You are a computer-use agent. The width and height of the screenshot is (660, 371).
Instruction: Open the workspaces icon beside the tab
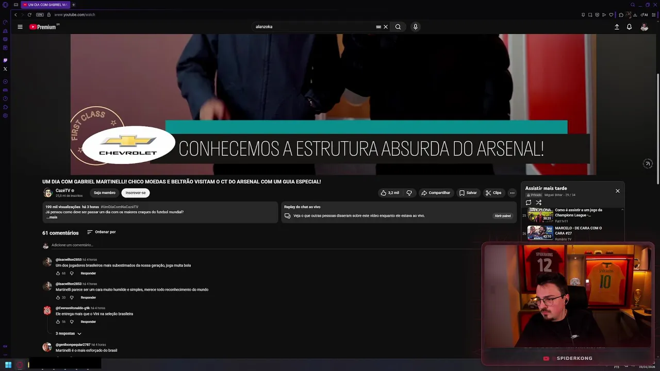pyautogui.click(x=16, y=5)
